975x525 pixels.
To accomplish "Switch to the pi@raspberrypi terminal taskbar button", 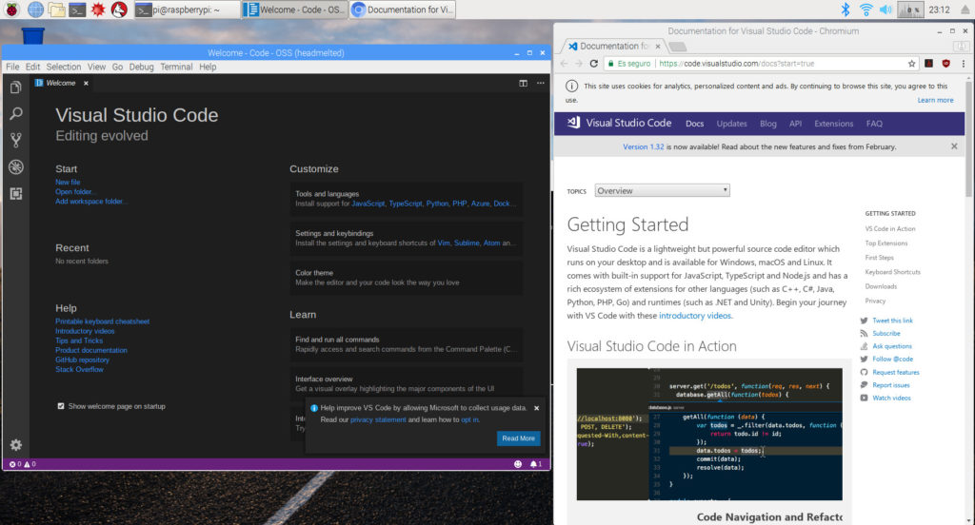I will [188, 10].
